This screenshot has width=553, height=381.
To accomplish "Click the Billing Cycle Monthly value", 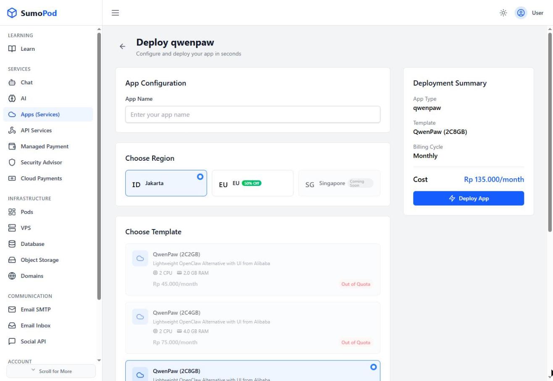I will click(425, 156).
